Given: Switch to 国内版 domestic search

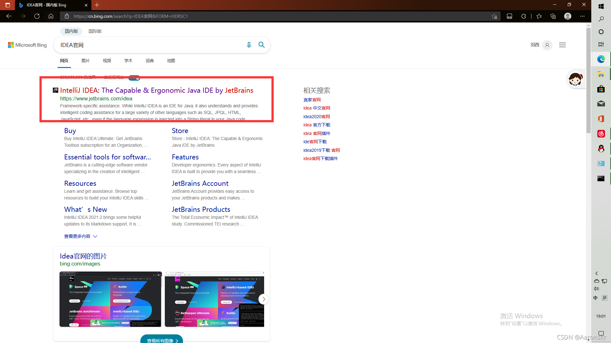Looking at the screenshot, I should click(x=71, y=31).
